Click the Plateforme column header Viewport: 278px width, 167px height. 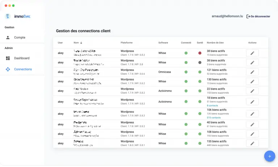coord(126,43)
